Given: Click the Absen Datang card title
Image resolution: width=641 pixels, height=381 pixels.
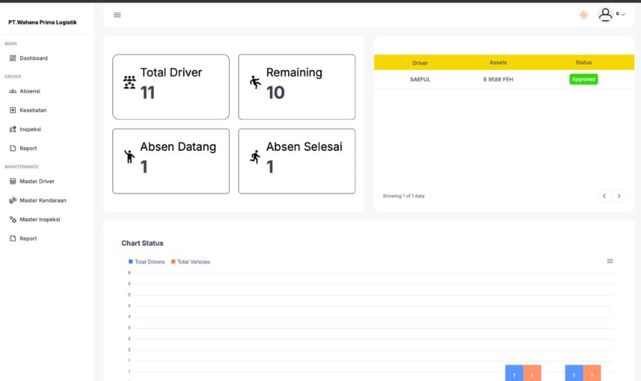Looking at the screenshot, I should (178, 146).
